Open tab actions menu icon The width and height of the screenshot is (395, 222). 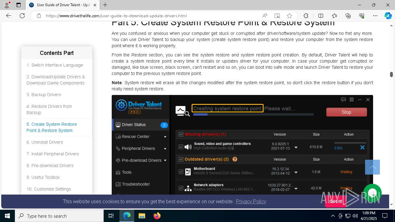click(19, 5)
